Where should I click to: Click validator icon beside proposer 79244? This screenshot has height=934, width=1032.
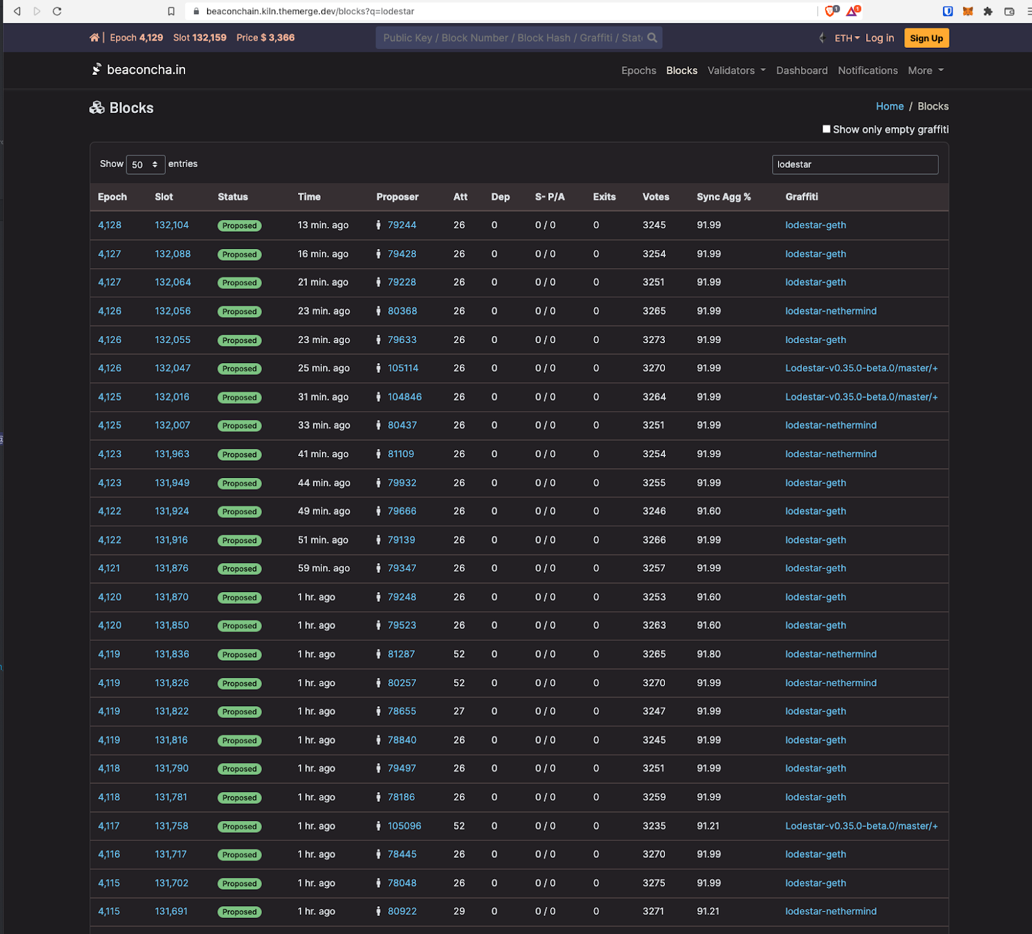[x=379, y=225]
